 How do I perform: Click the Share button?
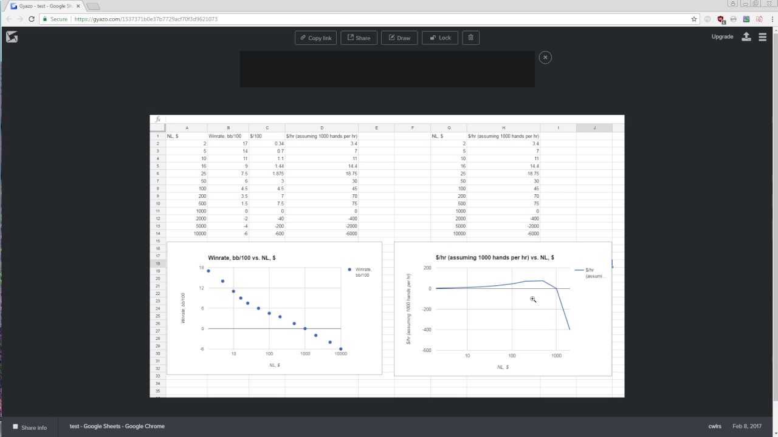[x=359, y=38]
